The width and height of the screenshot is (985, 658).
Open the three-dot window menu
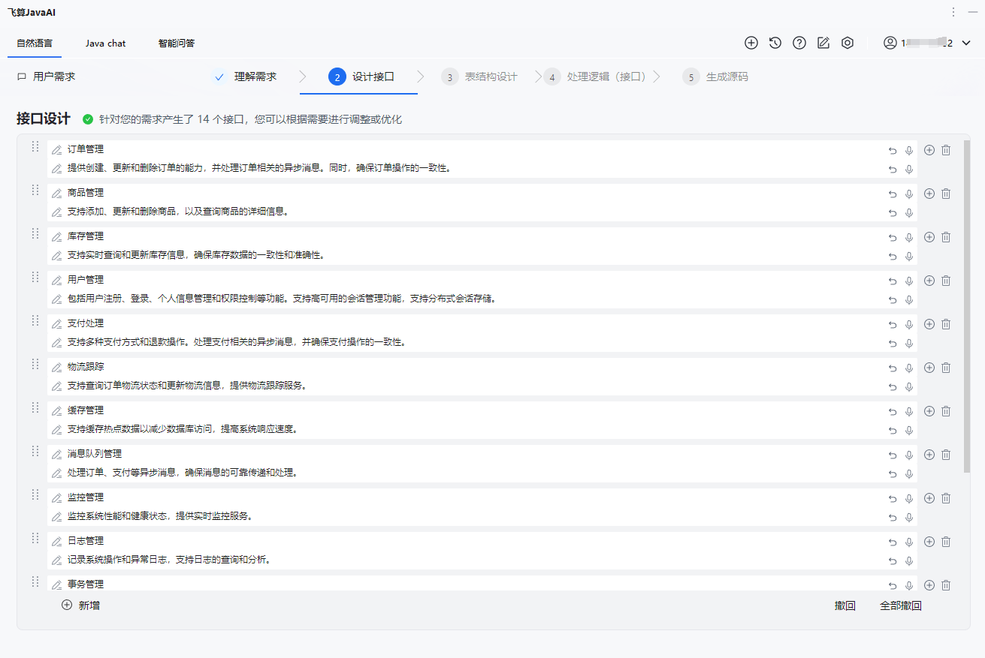(x=953, y=12)
